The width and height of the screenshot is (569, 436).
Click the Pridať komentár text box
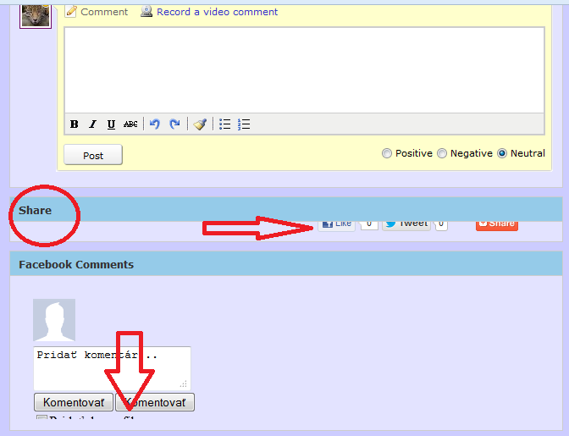112,368
